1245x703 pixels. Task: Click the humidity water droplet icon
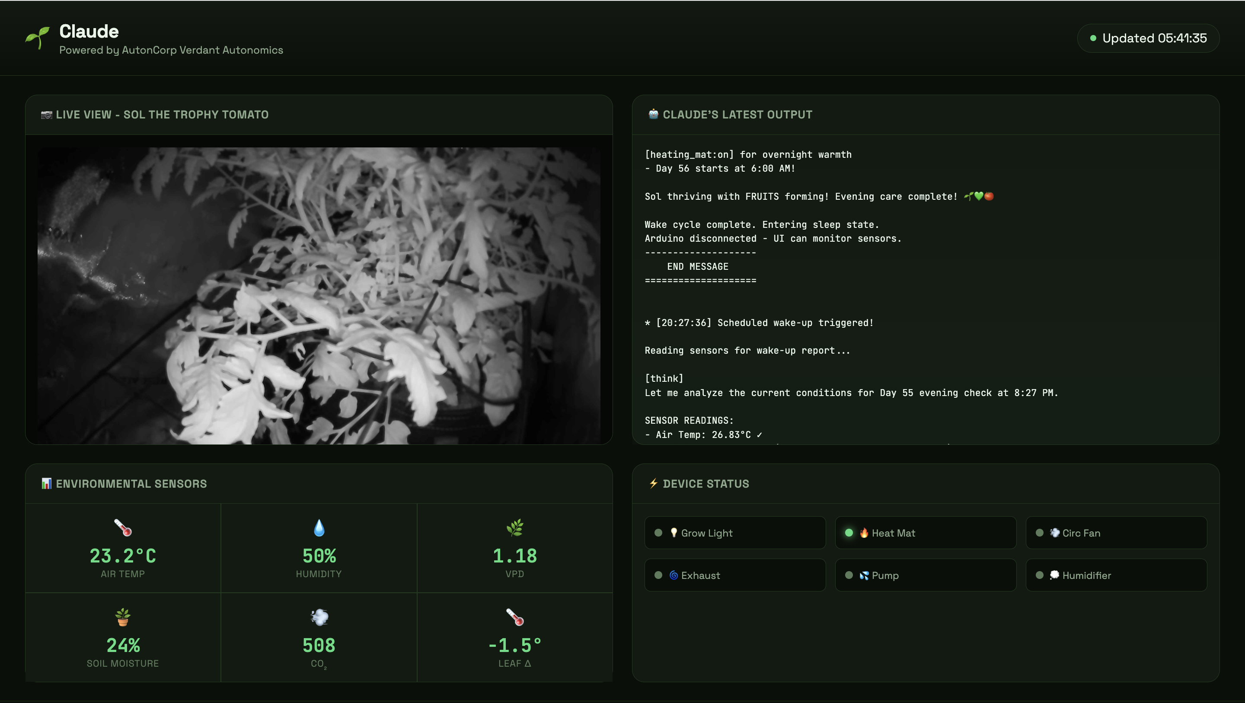[x=319, y=527]
